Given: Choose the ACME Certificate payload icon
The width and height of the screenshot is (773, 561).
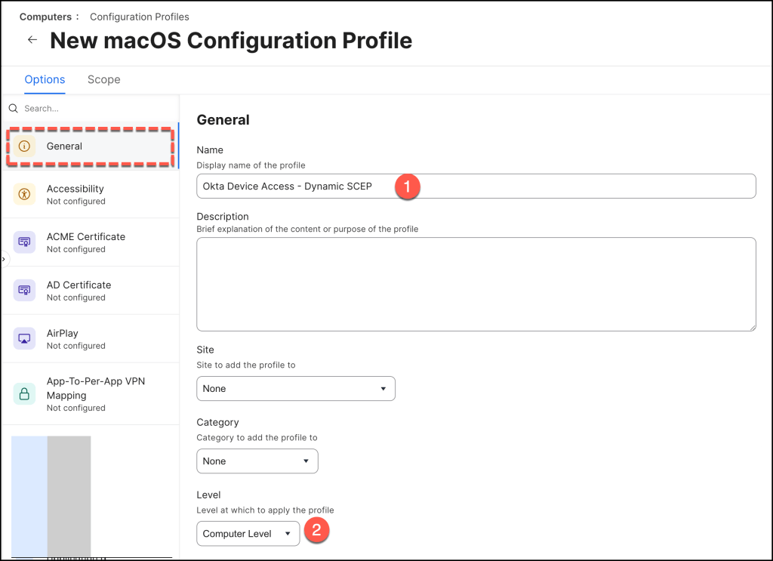Looking at the screenshot, I should click(24, 242).
